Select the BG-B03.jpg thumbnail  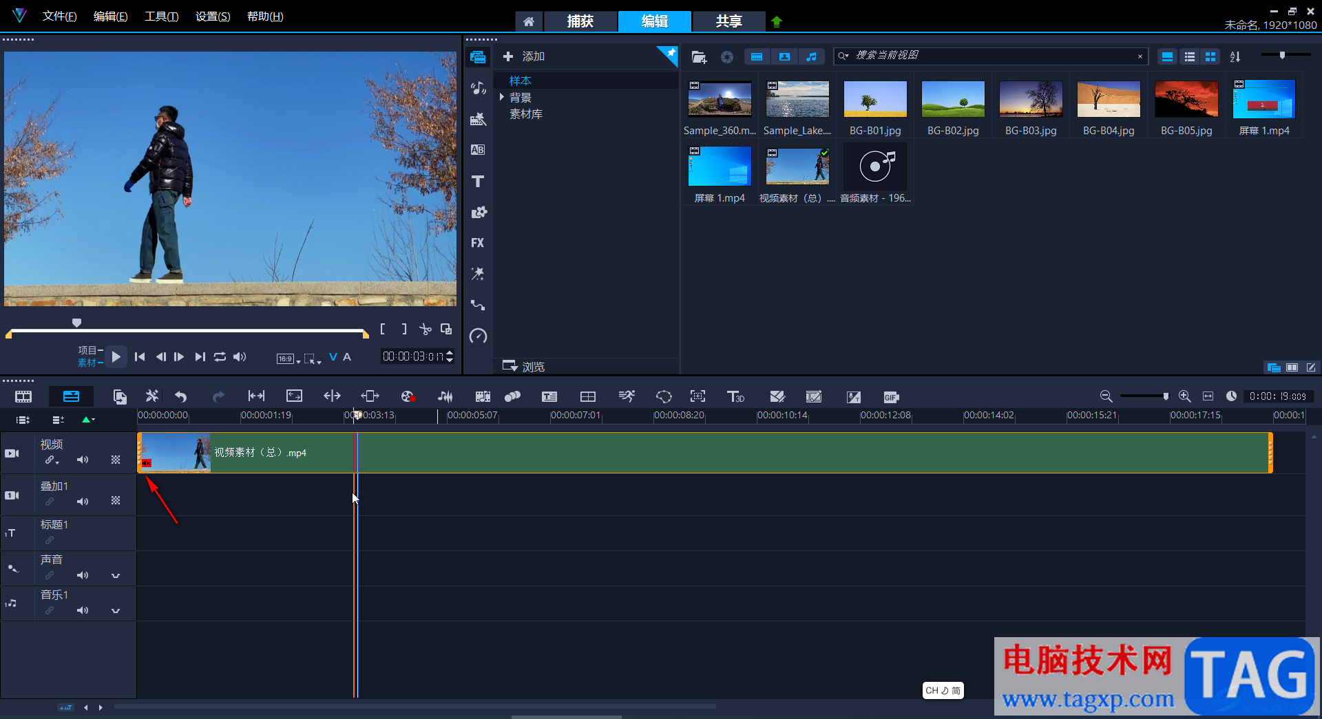[x=1031, y=99]
